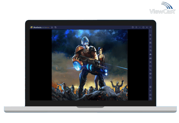Open settings gear at sidebar bottom

(x=150, y=87)
